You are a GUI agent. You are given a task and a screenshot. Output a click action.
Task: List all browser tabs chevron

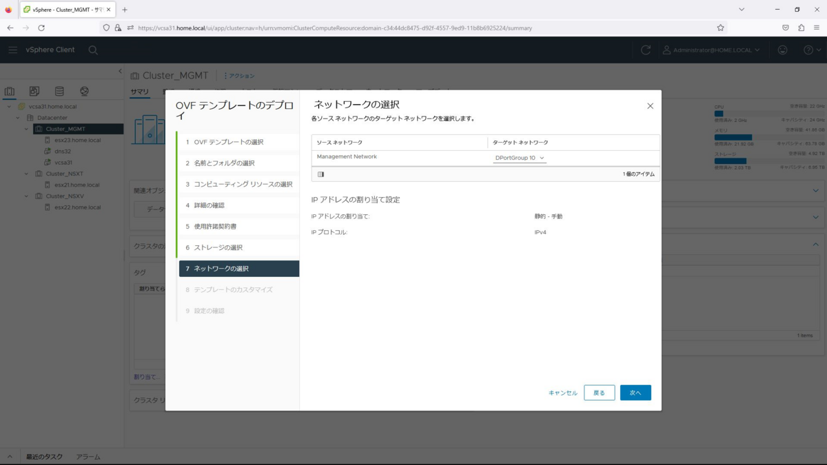pos(742,10)
